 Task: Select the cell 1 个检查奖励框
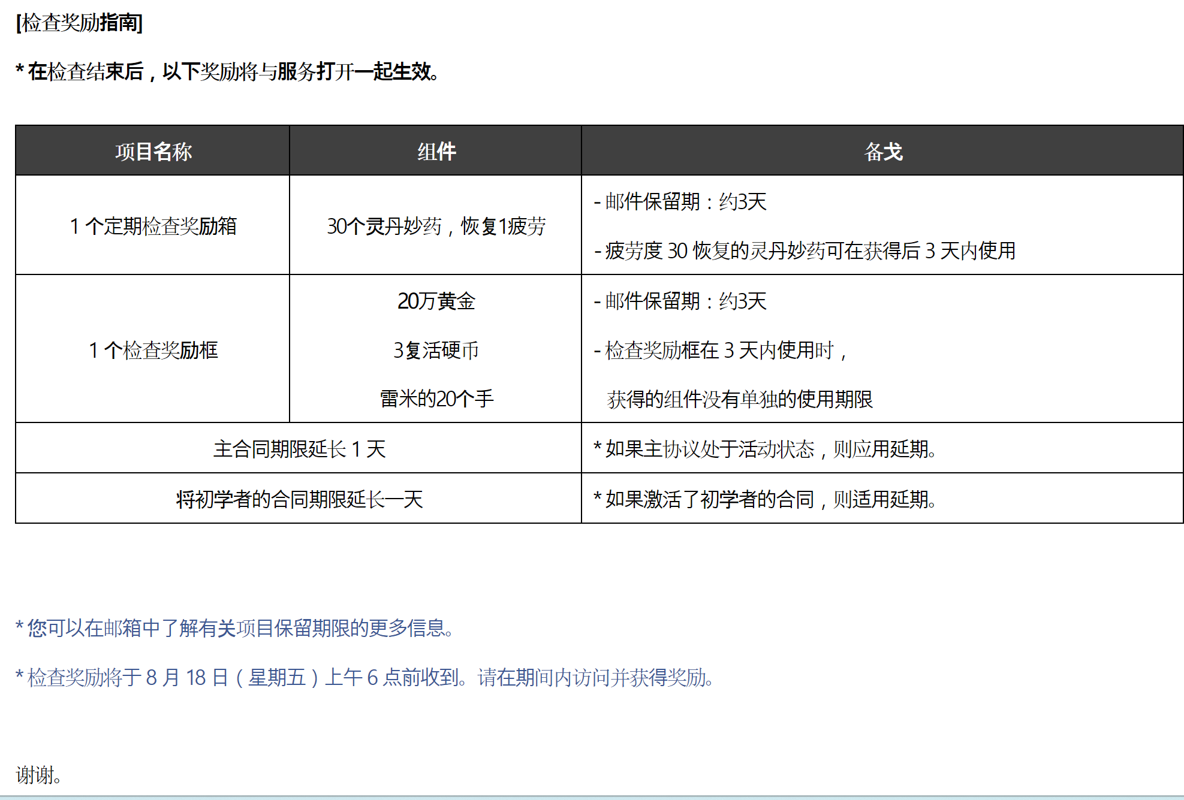pyautogui.click(x=153, y=350)
